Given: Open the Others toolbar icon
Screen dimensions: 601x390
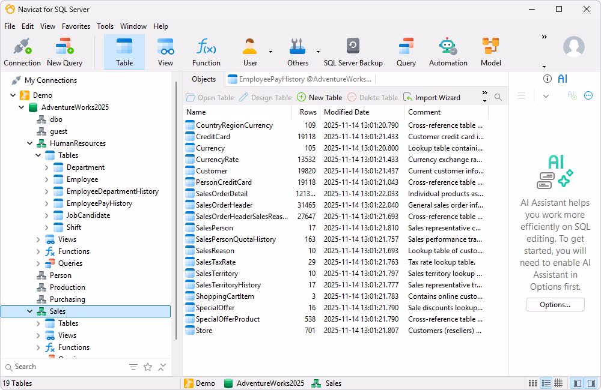Looking at the screenshot, I should click(x=297, y=52).
